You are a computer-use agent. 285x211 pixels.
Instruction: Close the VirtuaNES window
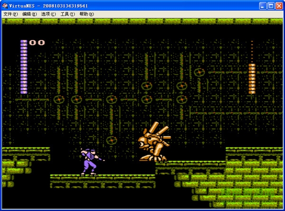click(x=279, y=6)
